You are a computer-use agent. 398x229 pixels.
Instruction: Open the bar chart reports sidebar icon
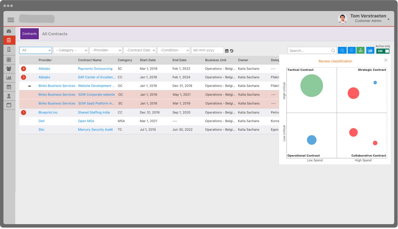(x=9, y=78)
